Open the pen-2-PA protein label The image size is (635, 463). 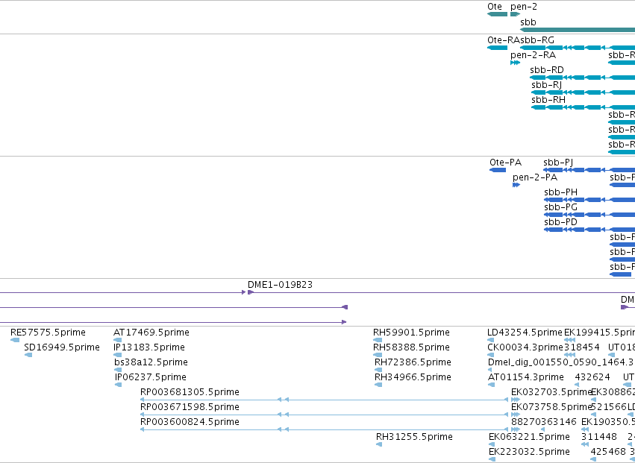coord(535,177)
